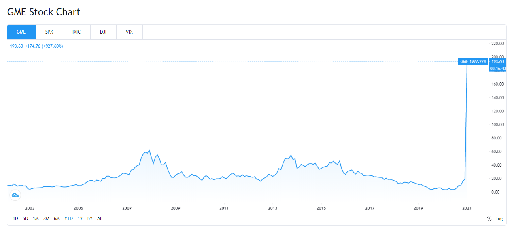The height and width of the screenshot is (230, 510).
Task: Switch range to 3M
Action: click(x=46, y=219)
